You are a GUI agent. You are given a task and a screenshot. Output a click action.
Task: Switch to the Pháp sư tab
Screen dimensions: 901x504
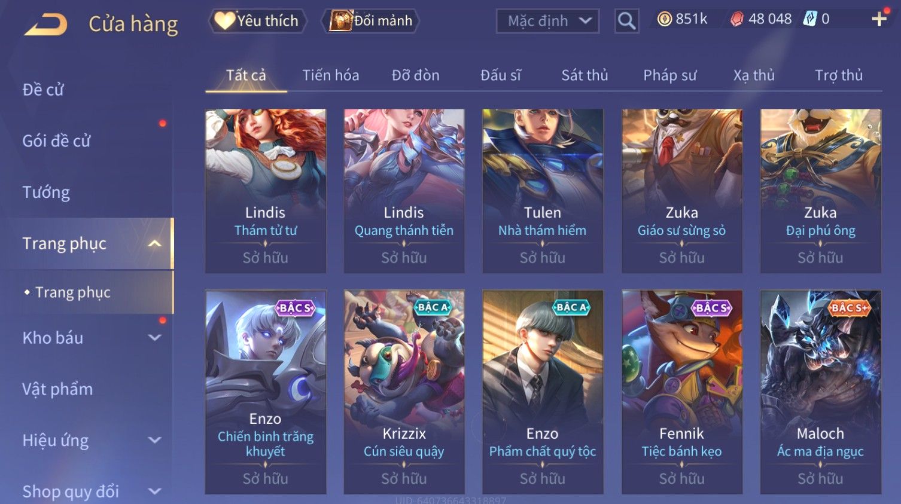[669, 75]
